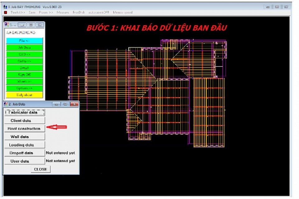Expand the Floors >> menu
299x199 pixels.
click(46, 12)
